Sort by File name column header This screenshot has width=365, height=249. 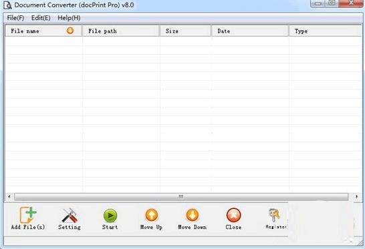click(x=43, y=31)
